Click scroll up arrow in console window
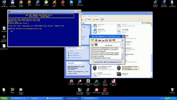Viewport: 177px width, 100px height. 80,14
